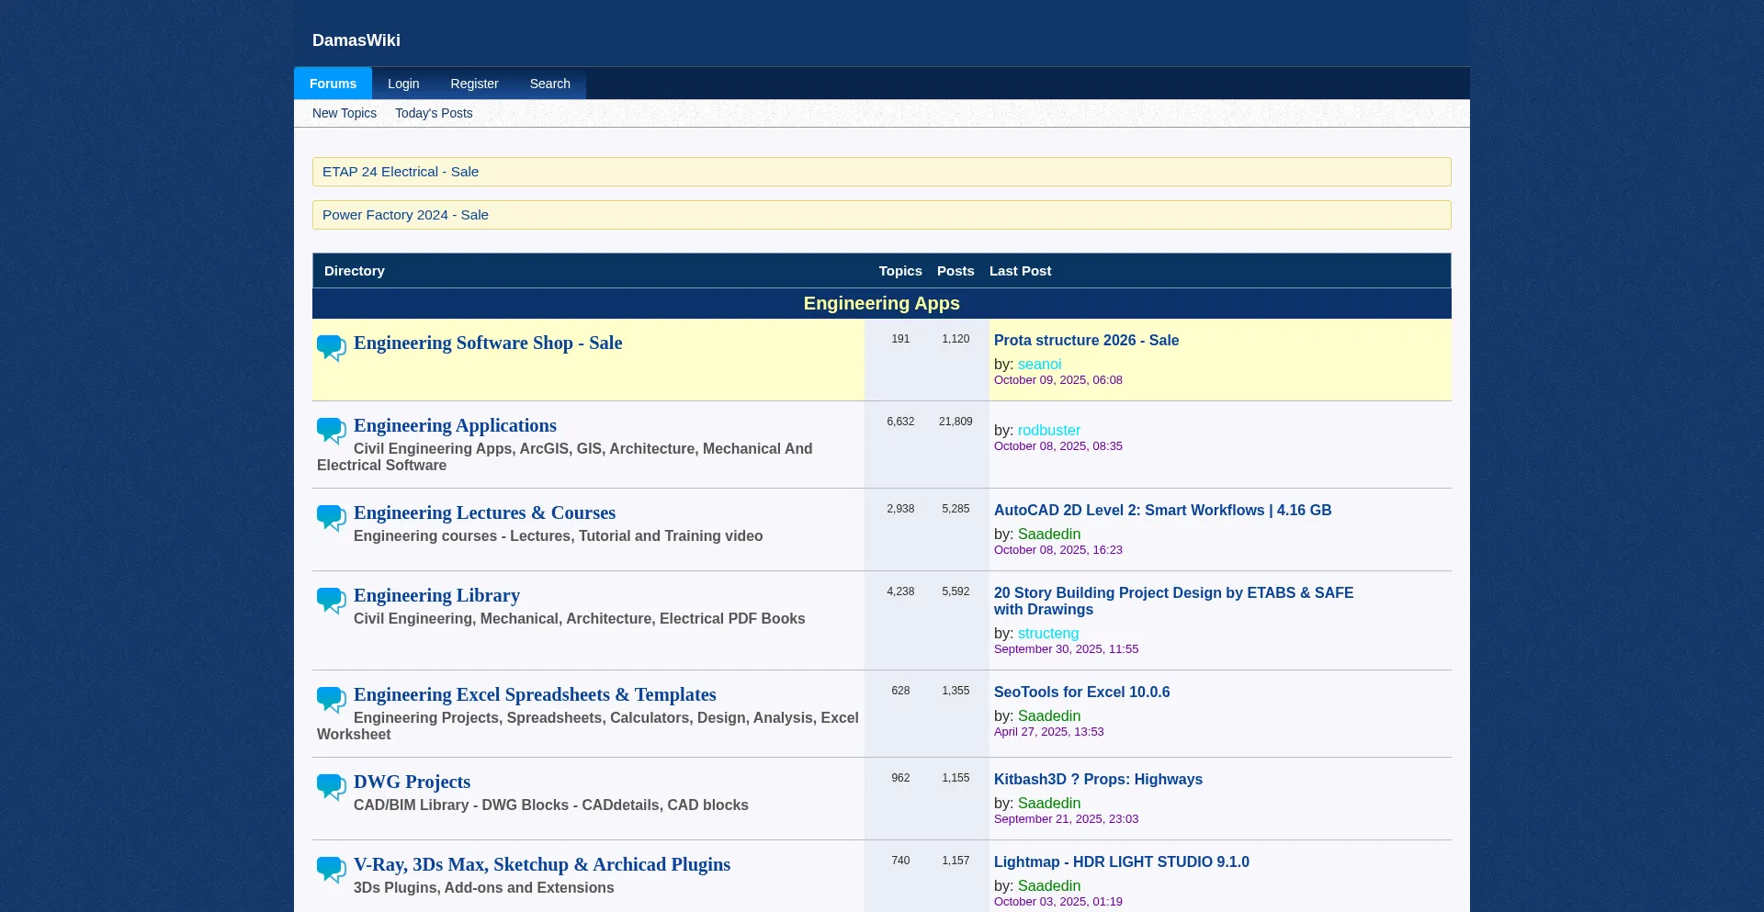Screen dimensions: 1764x912
Task: Click the description 3Ds Plugins, Add-ons and Extensions
Action: [483, 887]
